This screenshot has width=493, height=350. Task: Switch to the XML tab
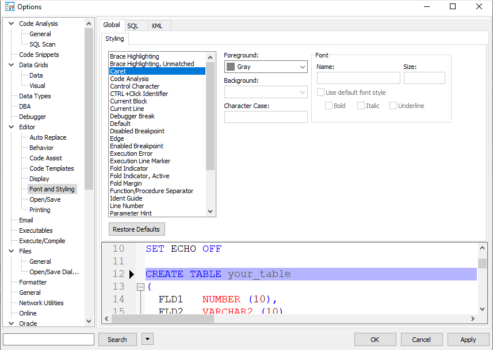157,26
